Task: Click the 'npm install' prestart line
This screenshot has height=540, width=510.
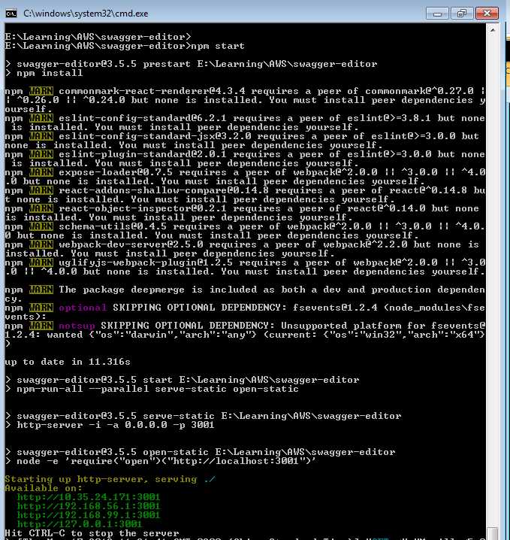Action: coord(50,73)
